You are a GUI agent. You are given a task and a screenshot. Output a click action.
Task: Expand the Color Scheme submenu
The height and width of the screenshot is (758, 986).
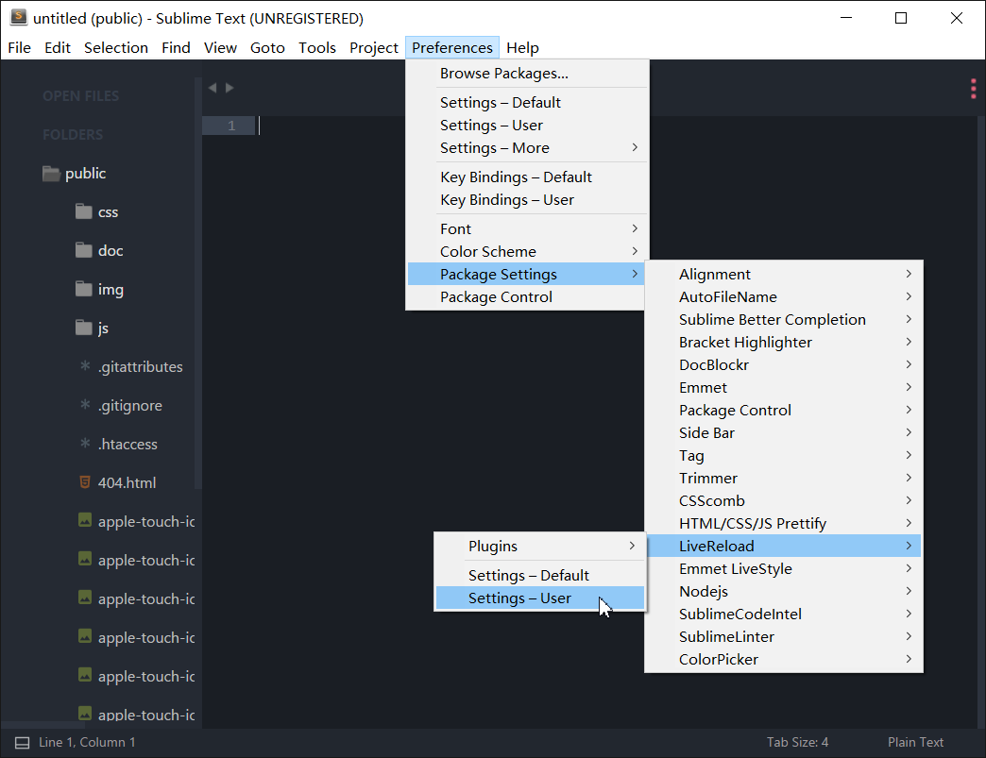(527, 251)
